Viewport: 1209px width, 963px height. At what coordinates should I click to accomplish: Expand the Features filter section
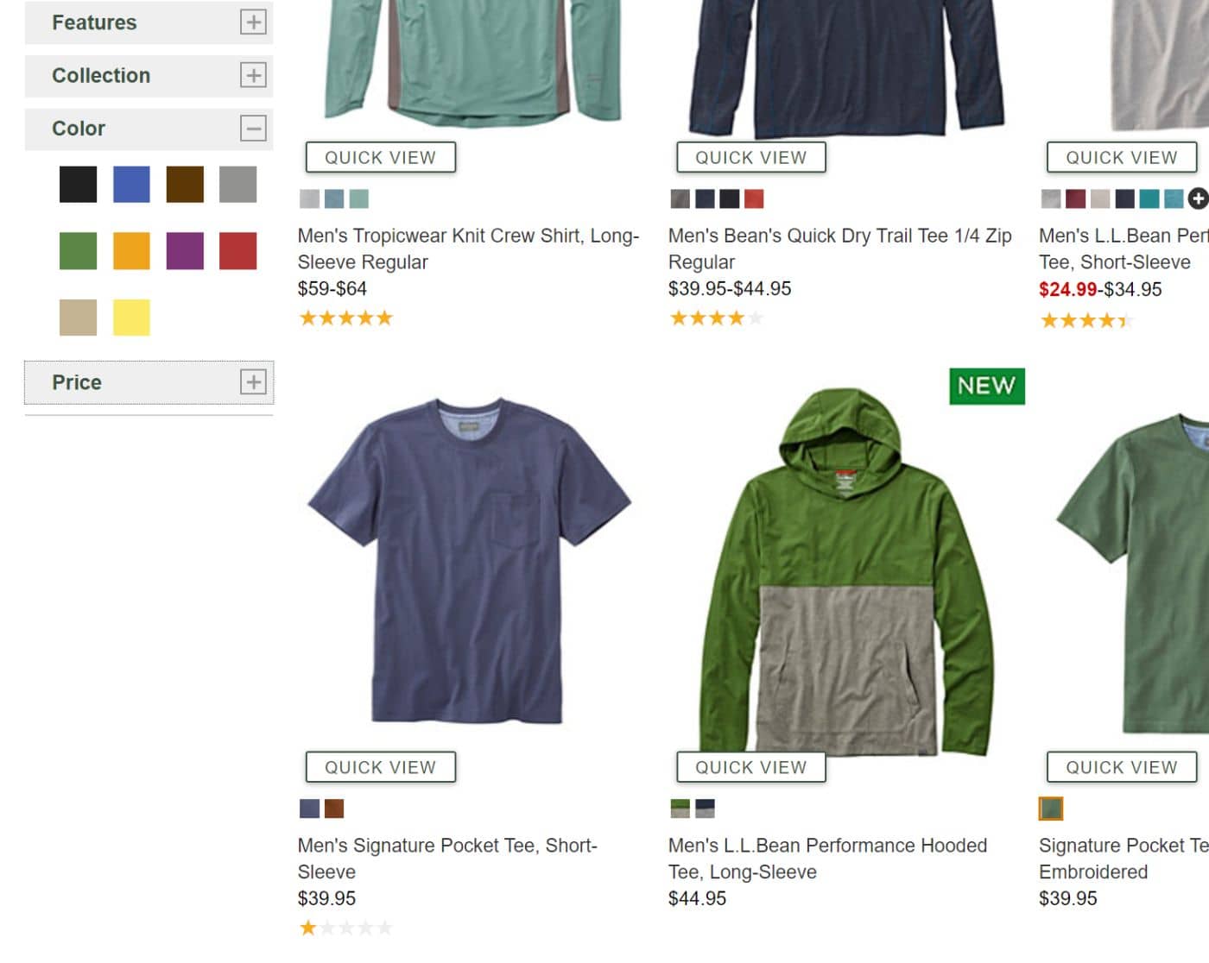(252, 22)
